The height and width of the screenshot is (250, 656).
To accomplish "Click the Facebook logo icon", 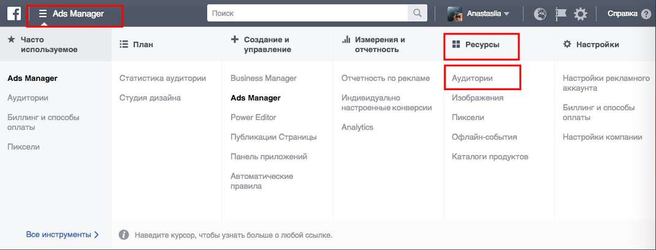I will pos(14,13).
